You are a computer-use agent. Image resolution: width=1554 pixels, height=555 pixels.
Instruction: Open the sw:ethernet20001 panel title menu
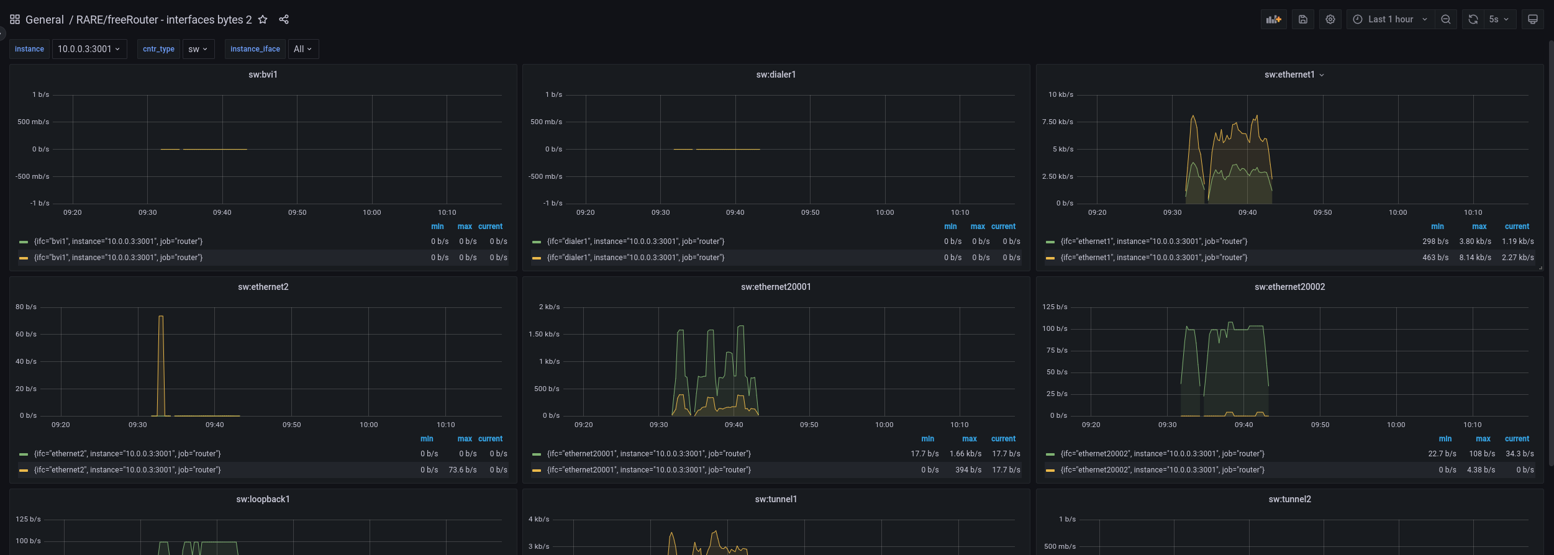(776, 287)
